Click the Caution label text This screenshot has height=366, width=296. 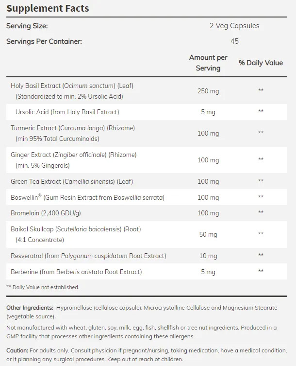[17, 350]
